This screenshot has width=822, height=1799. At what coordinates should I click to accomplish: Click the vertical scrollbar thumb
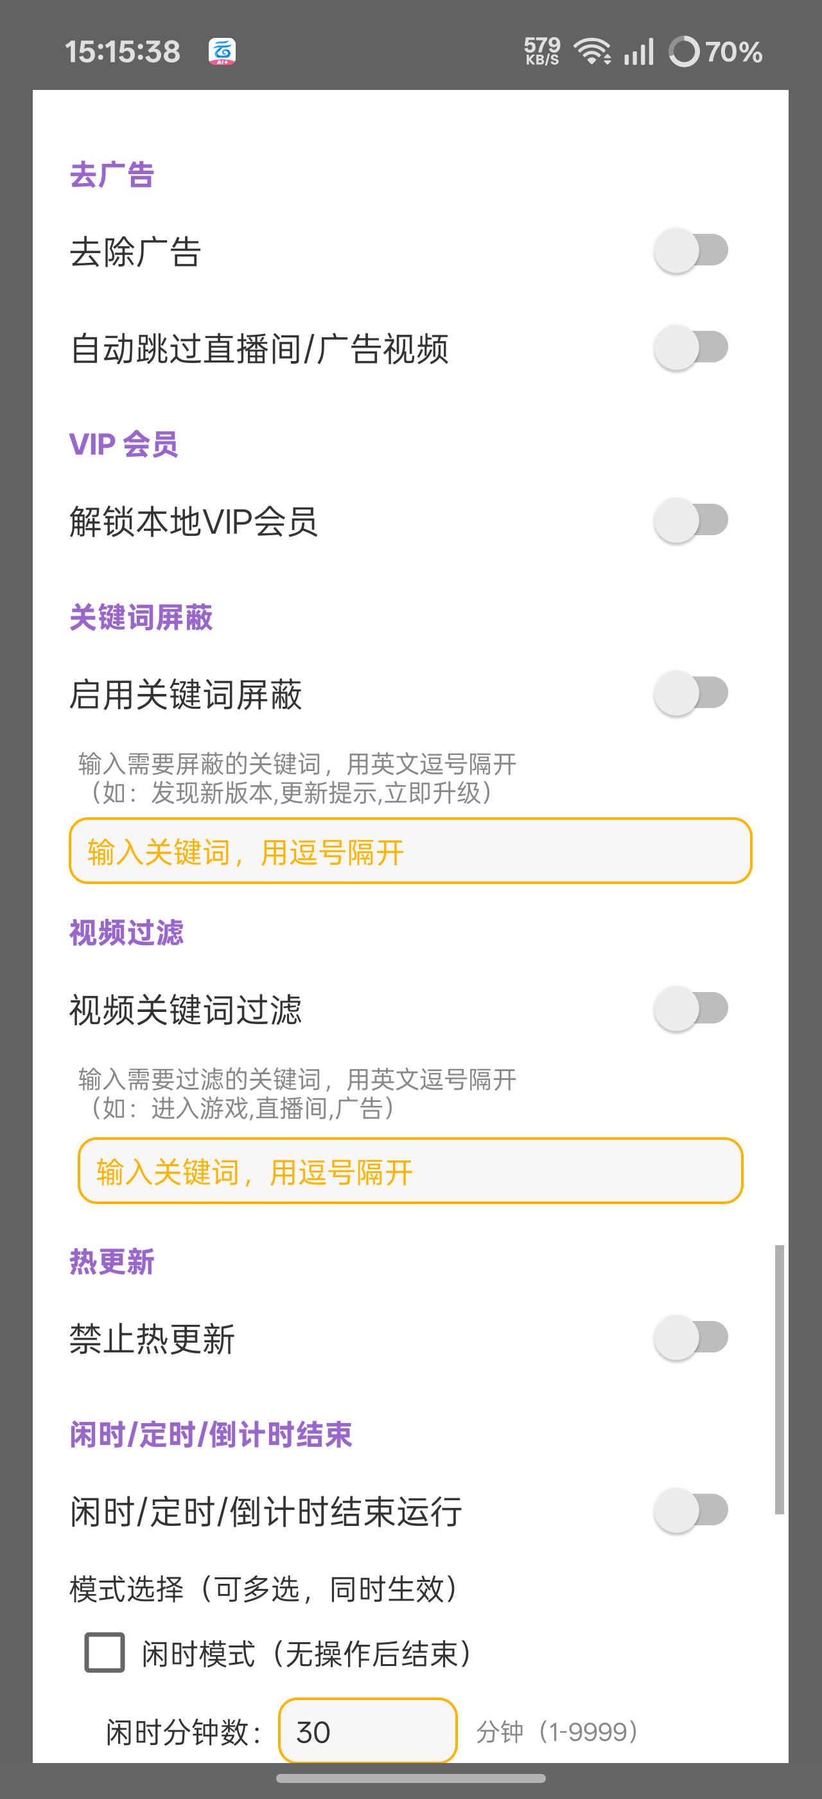(x=780, y=1379)
